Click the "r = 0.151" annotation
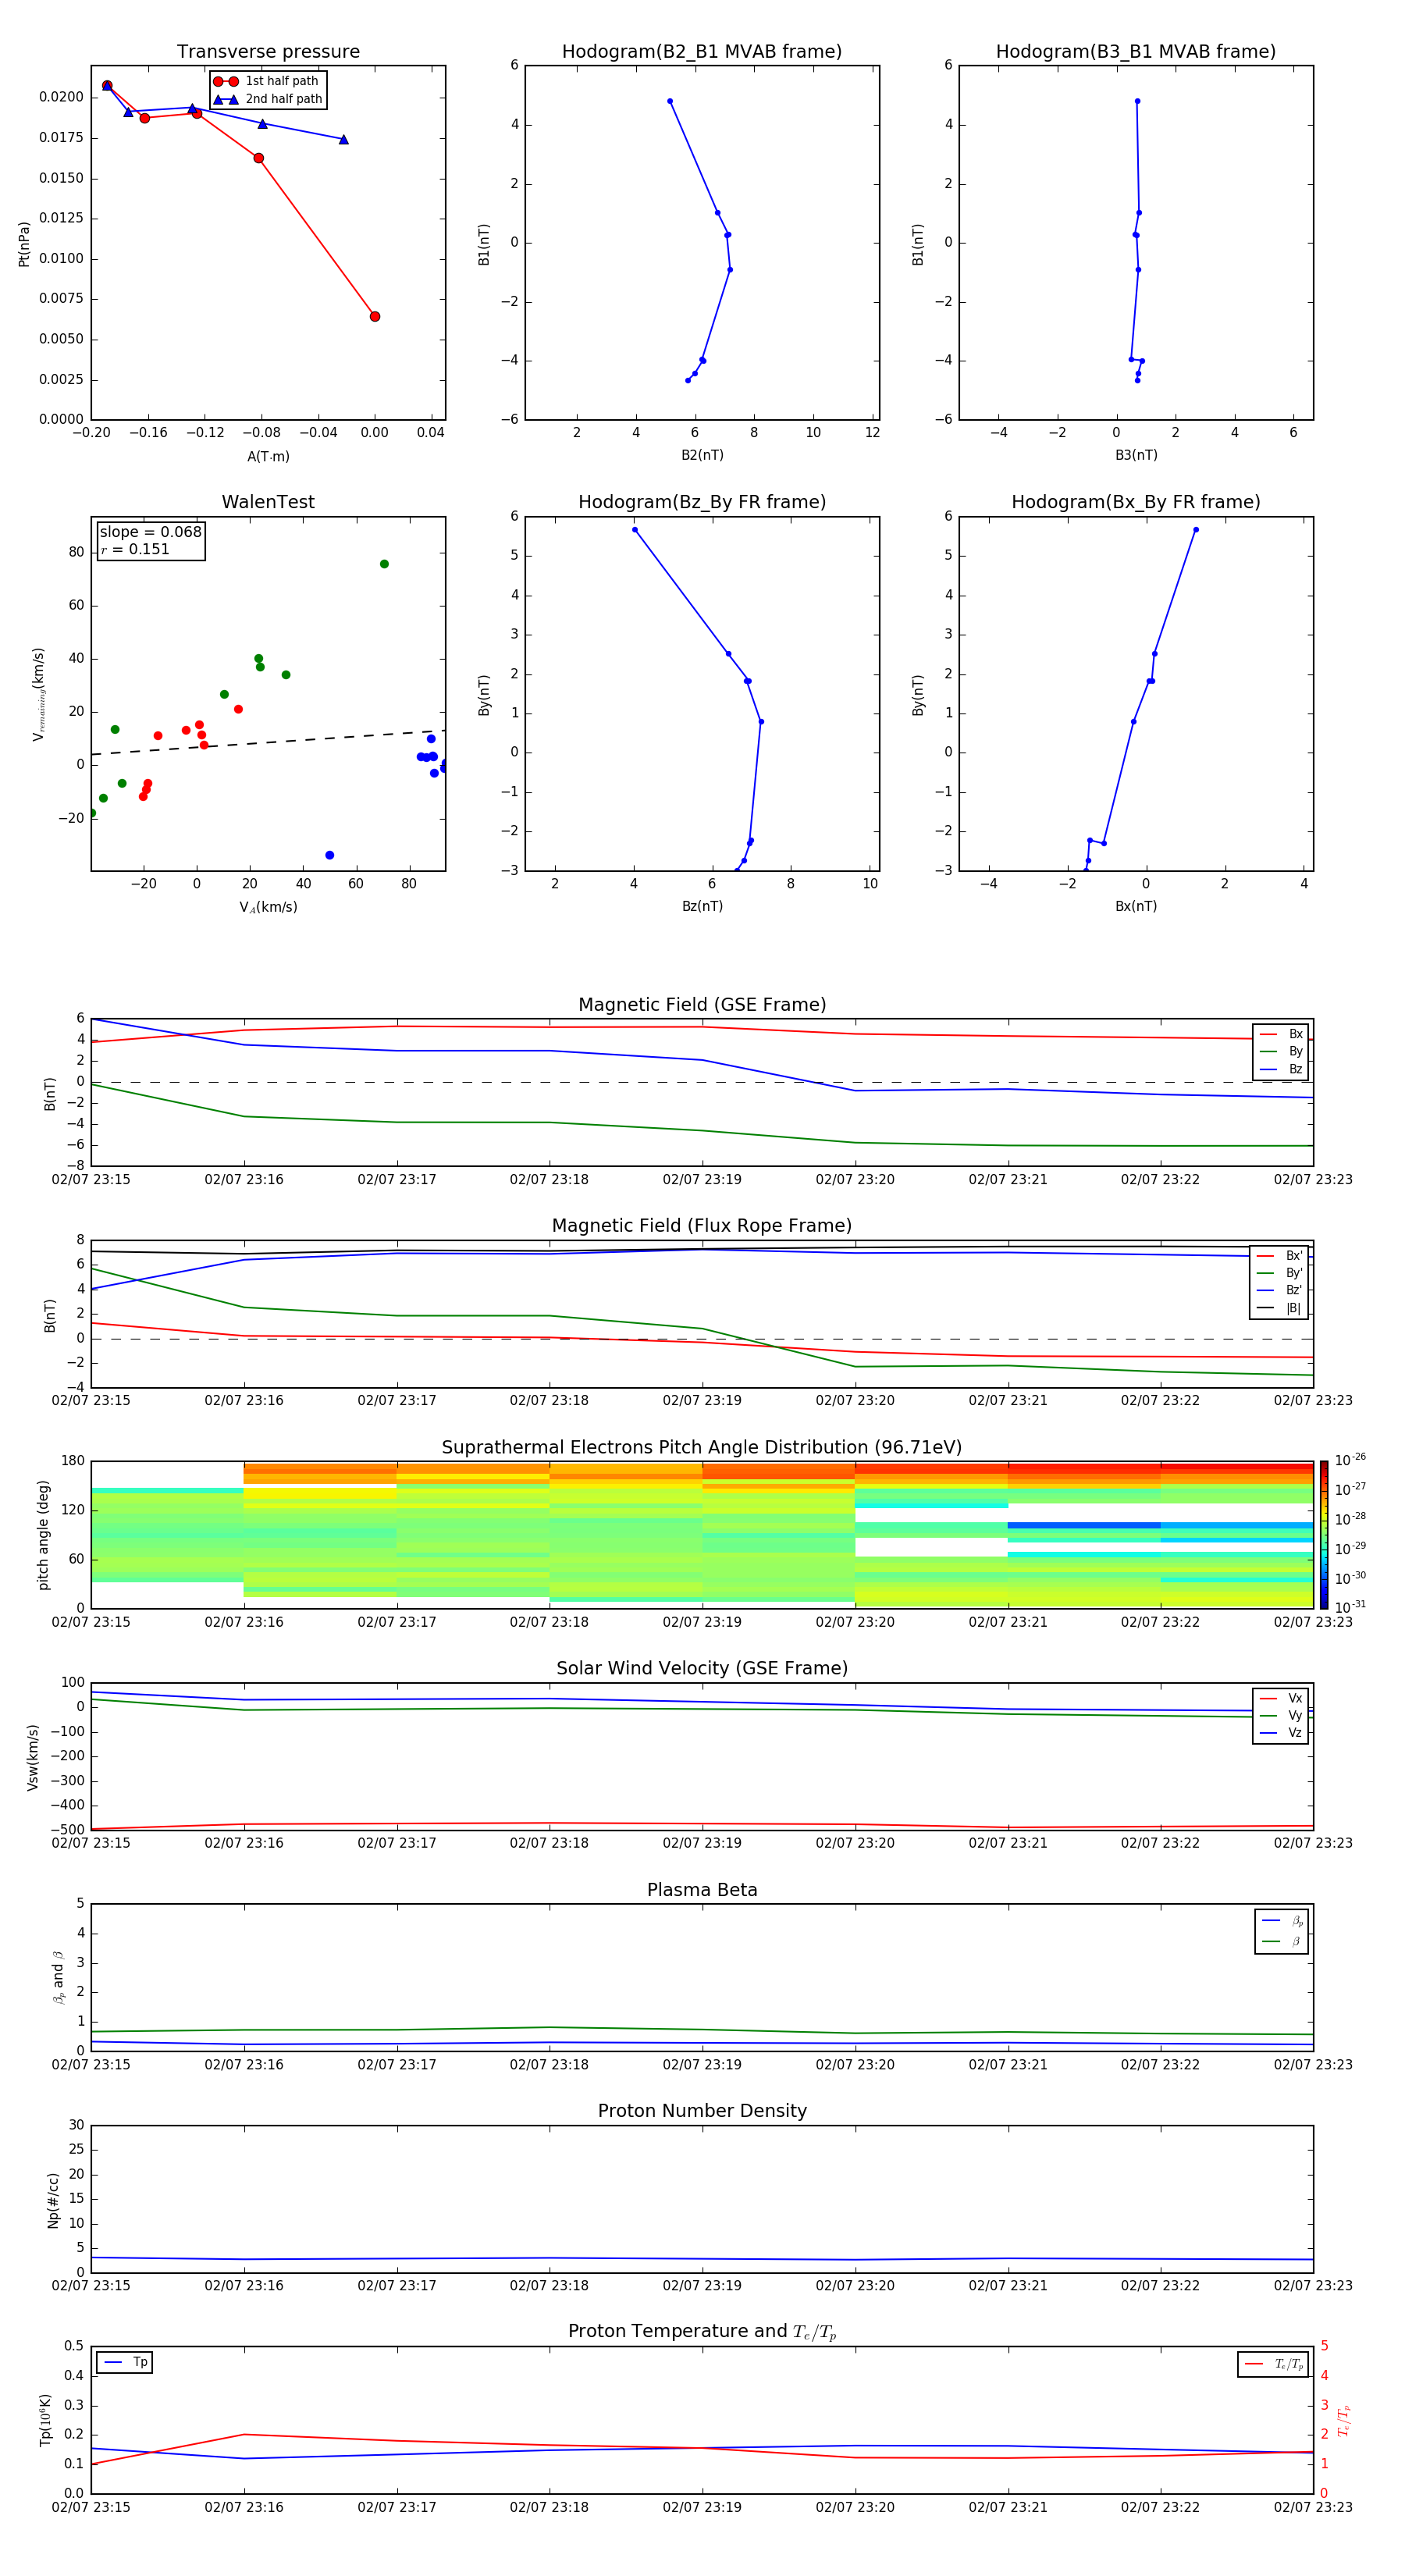This screenshot has width=1405, height=2576. tap(135, 549)
